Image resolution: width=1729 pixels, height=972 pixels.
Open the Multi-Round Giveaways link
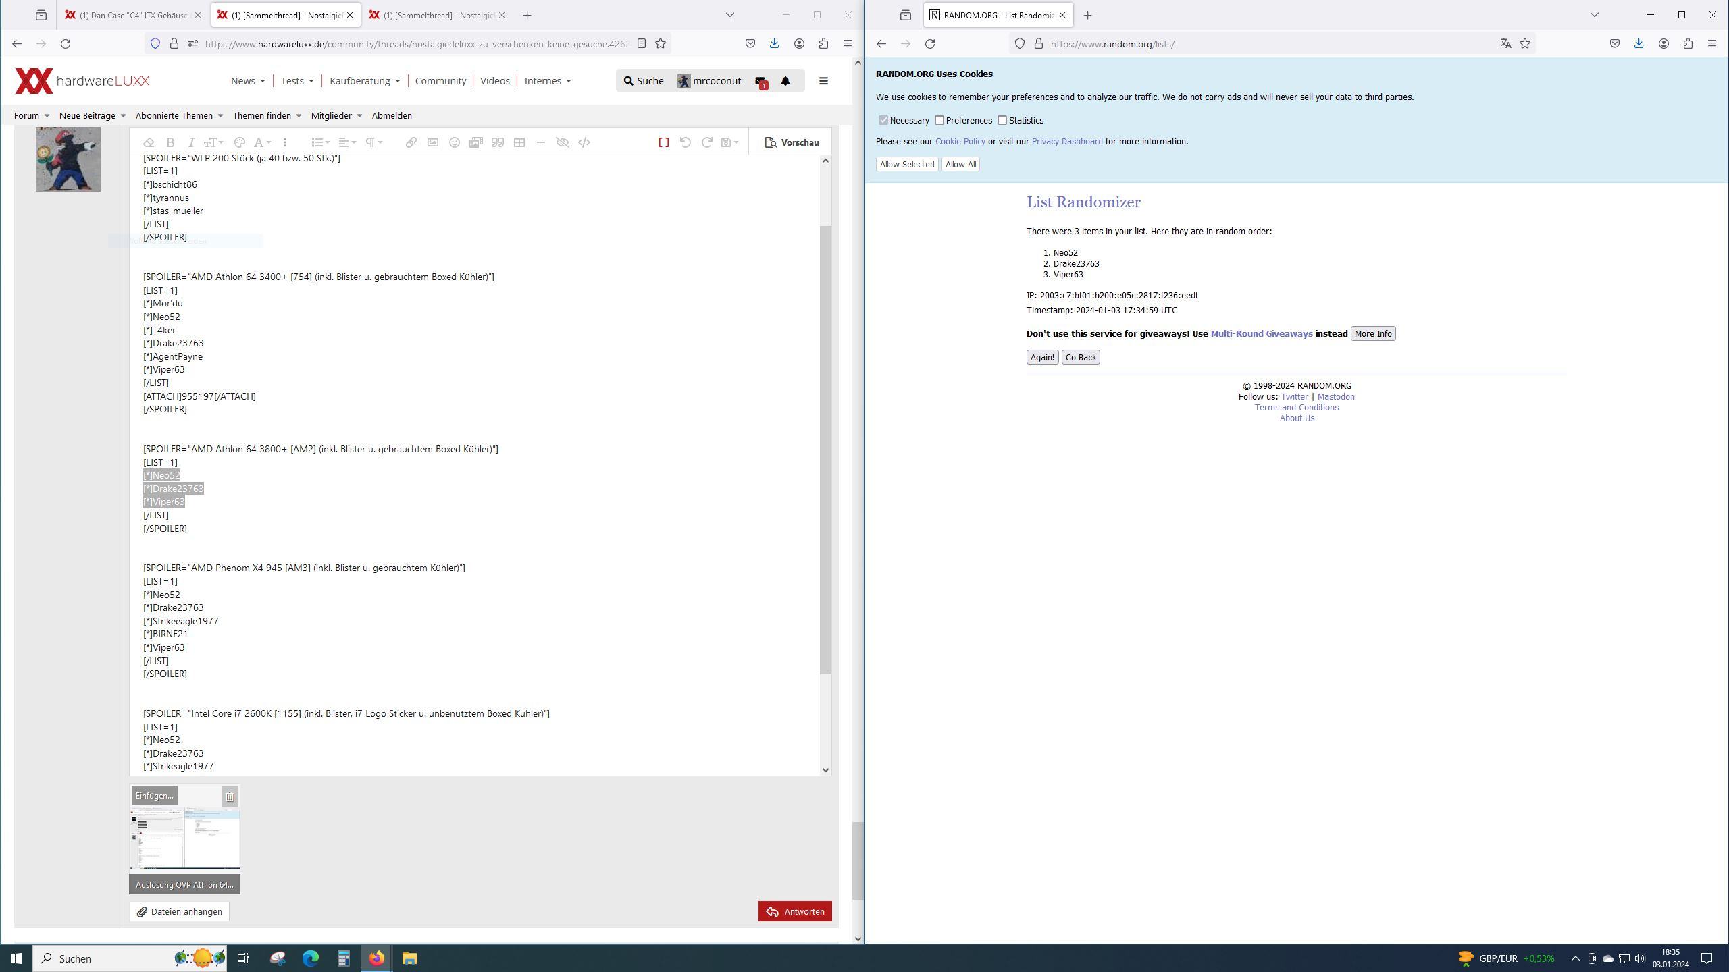[1261, 333]
